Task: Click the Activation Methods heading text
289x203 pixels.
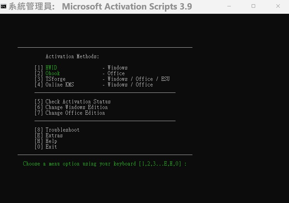Action: 72,56
